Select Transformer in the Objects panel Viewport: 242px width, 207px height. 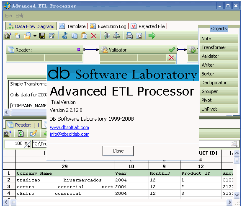(219, 47)
